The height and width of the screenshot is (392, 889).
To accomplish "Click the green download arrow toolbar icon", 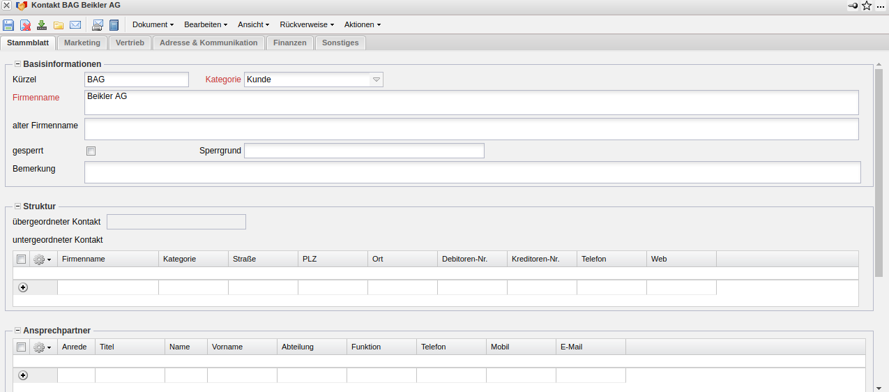I will tap(42, 25).
